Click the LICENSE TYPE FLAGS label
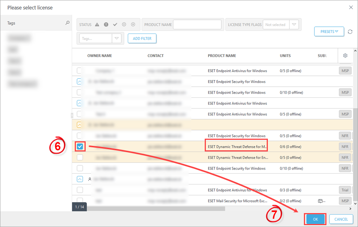The image size is (358, 227). coord(245,25)
